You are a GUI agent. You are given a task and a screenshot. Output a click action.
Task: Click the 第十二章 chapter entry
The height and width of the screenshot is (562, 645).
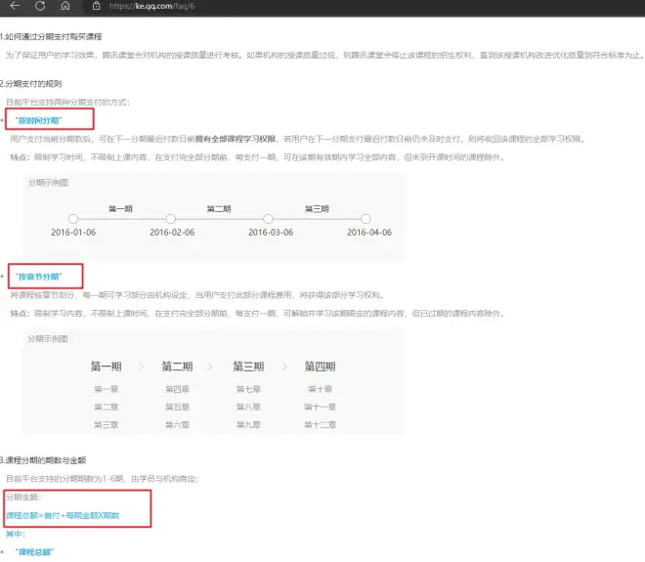click(320, 424)
